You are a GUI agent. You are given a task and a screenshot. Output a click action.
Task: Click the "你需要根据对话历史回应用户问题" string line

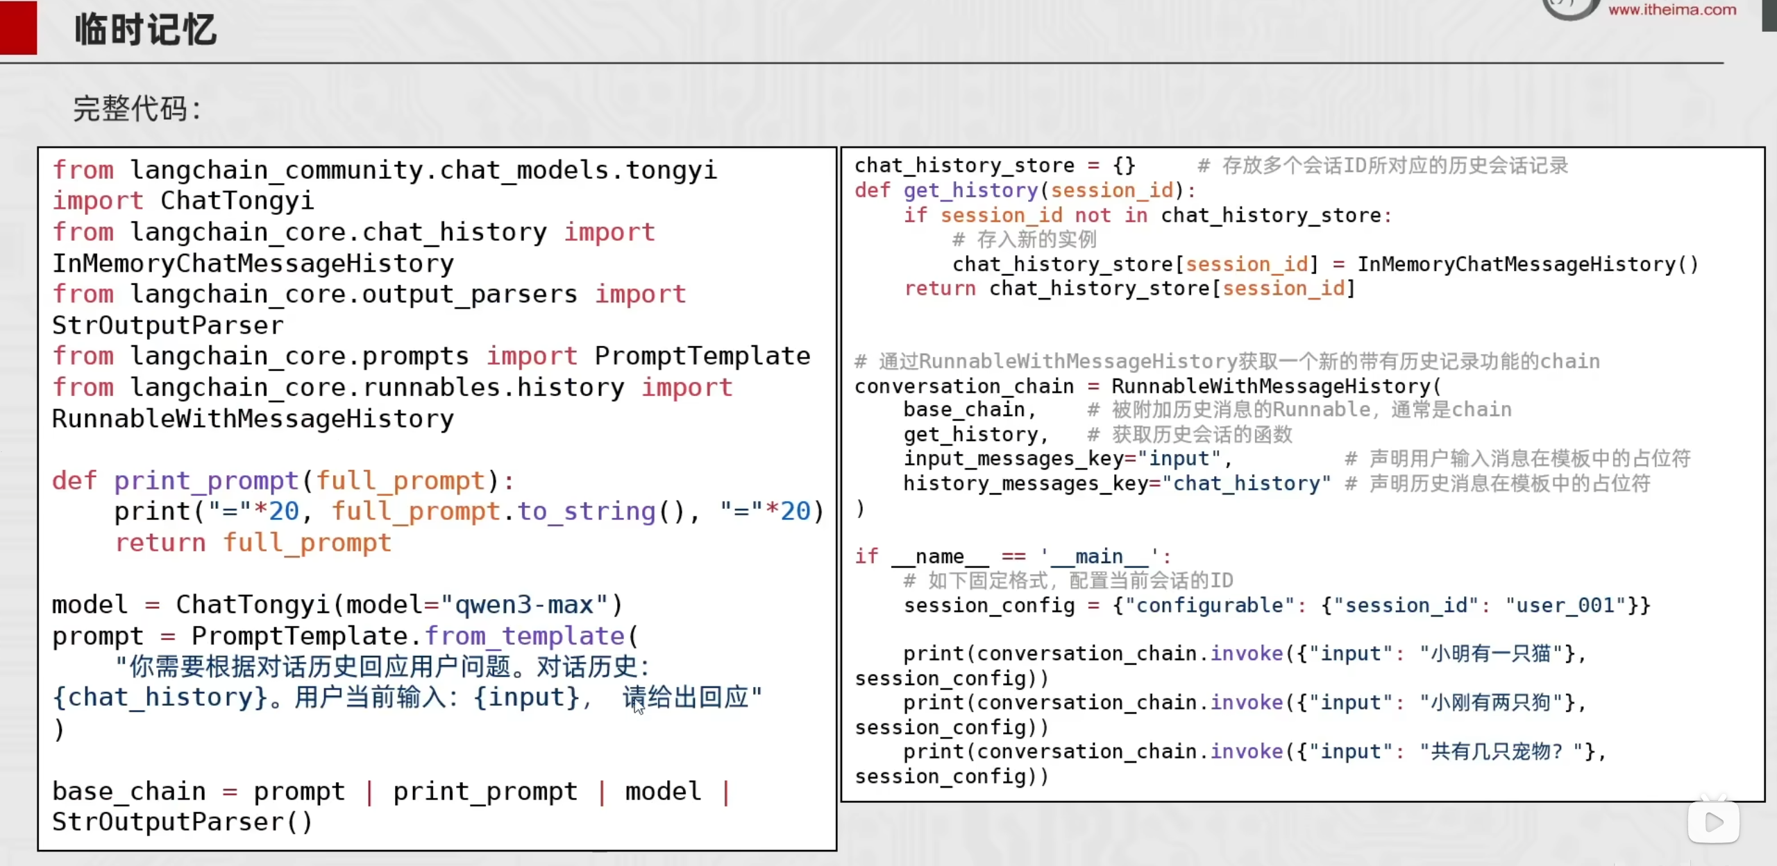click(x=382, y=667)
